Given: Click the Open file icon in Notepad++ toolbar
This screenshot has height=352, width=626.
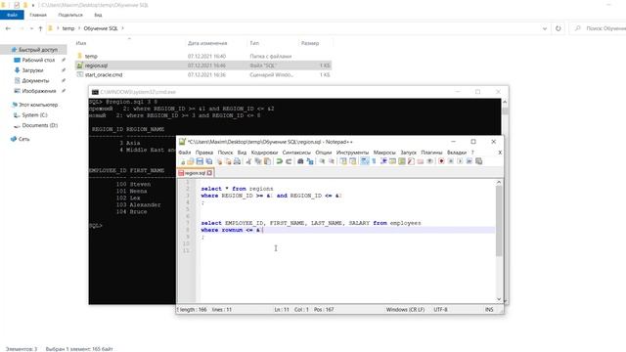Looking at the screenshot, I should (x=191, y=161).
